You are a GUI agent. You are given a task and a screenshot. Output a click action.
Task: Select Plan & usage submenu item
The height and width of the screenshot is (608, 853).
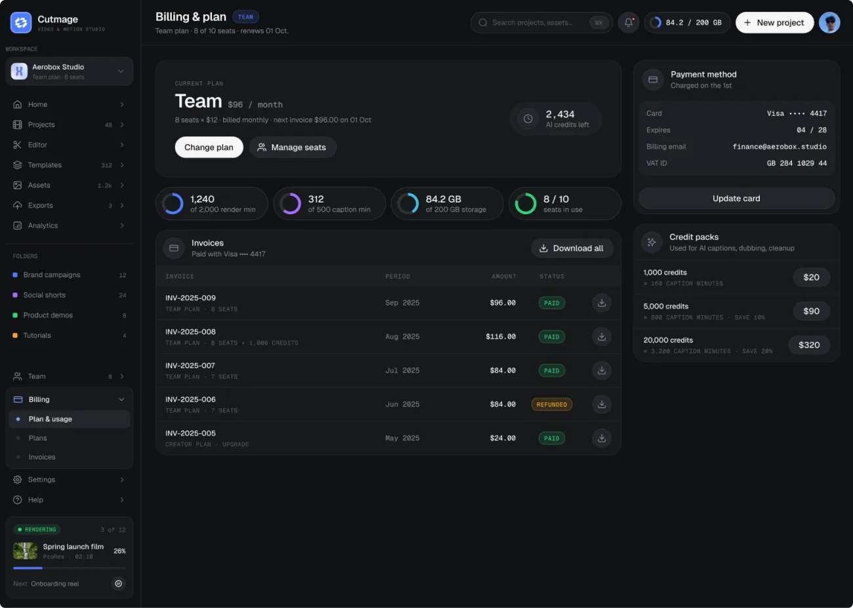(x=70, y=419)
